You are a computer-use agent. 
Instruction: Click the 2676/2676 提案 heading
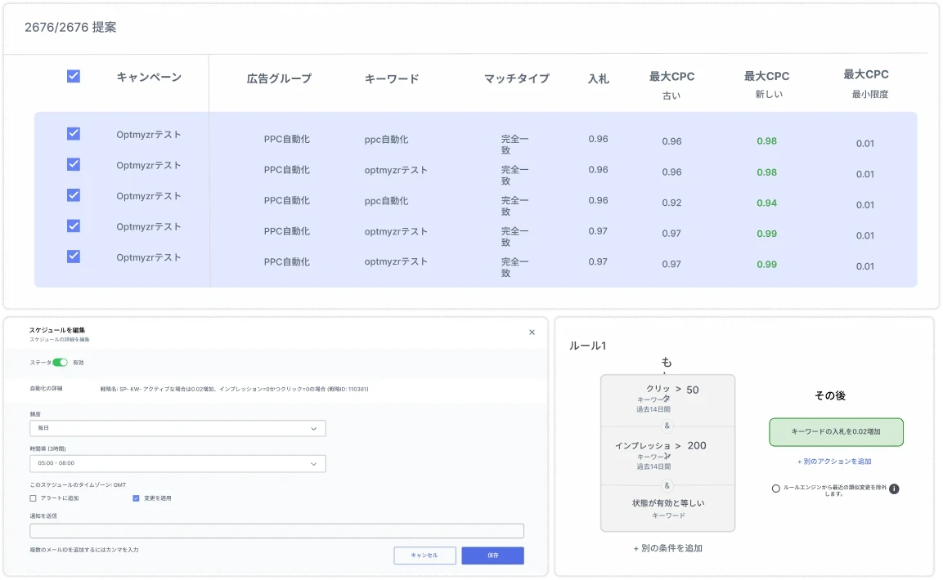click(x=70, y=27)
